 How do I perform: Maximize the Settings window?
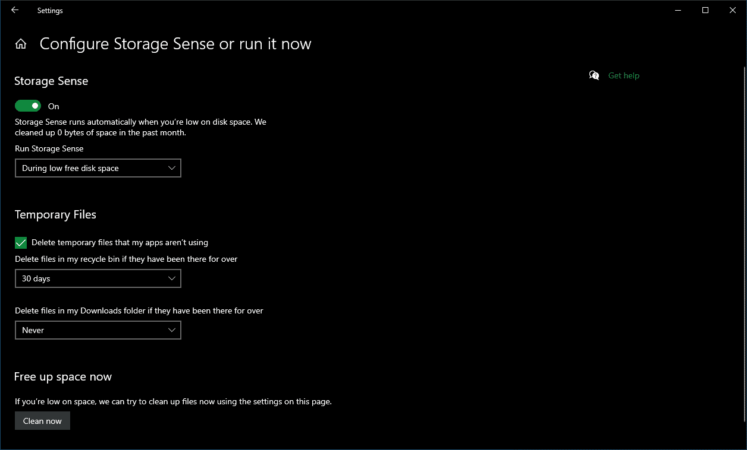tap(705, 10)
